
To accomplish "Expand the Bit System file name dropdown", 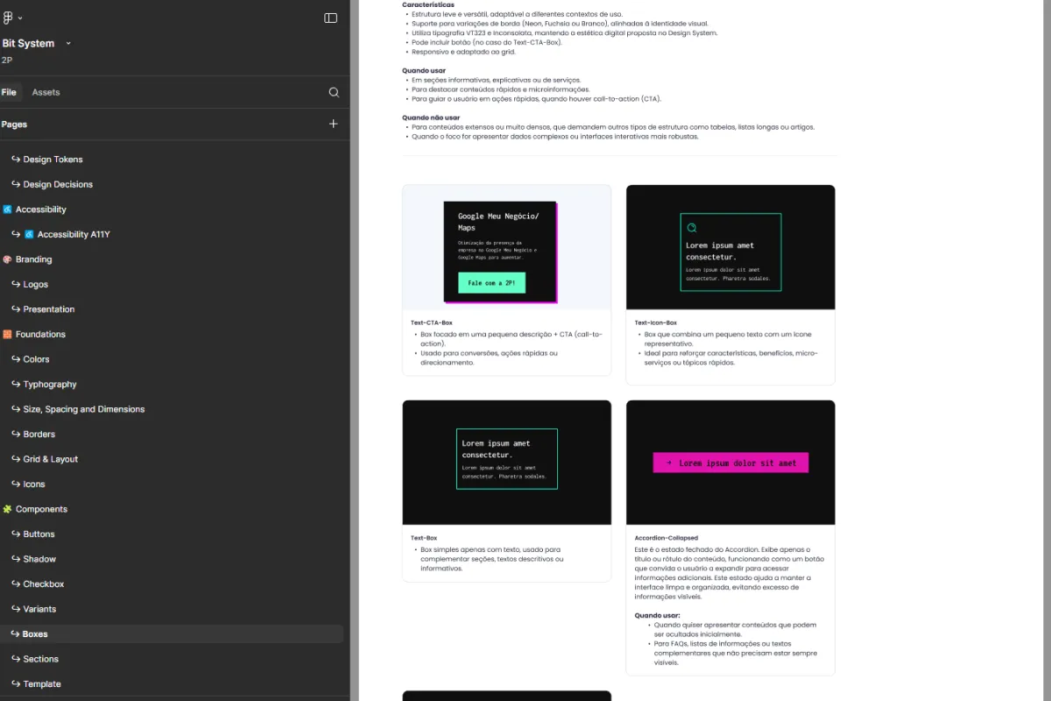I will 68,43.
